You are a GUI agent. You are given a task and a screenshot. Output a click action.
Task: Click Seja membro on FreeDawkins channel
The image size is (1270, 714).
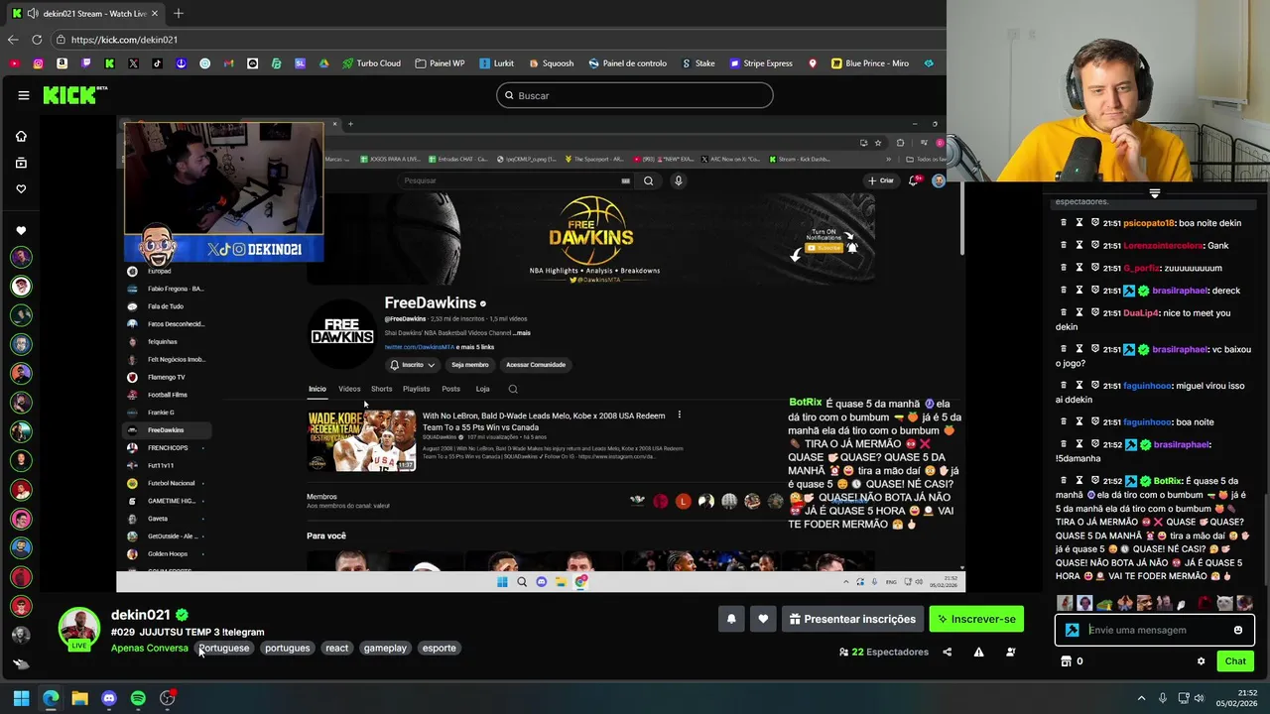pyautogui.click(x=470, y=365)
